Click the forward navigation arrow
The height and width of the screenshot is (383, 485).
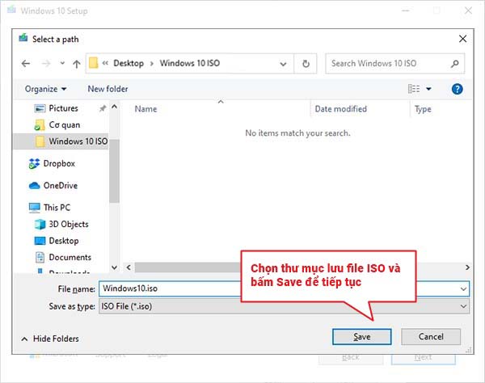[x=46, y=64]
